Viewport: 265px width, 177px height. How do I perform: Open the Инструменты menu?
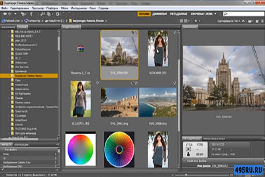79,8
